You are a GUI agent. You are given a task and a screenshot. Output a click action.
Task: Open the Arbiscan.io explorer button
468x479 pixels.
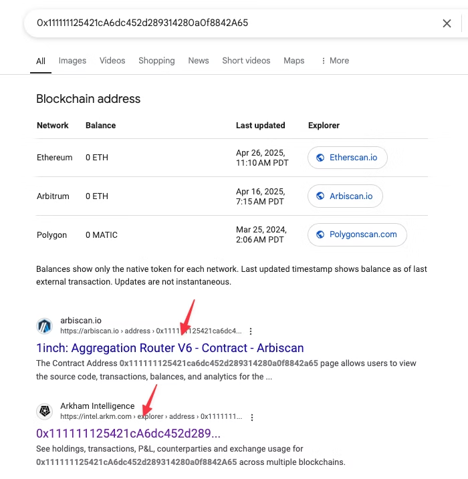pyautogui.click(x=345, y=196)
